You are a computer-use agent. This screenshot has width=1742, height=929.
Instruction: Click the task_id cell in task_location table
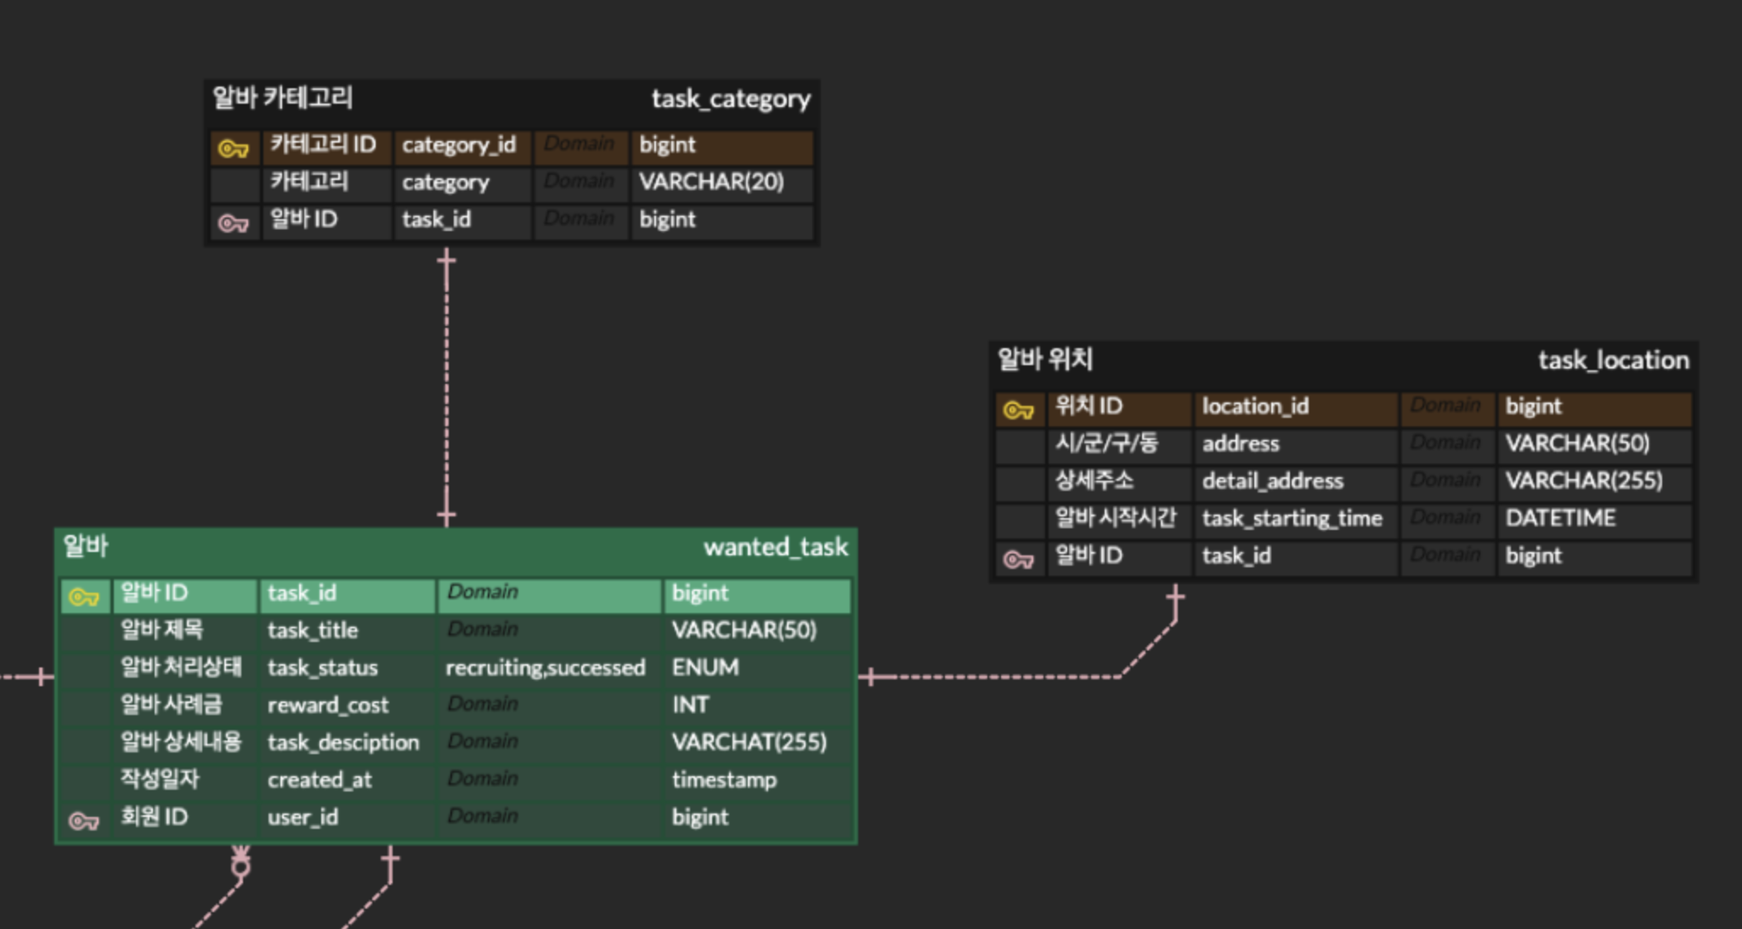(x=1296, y=557)
